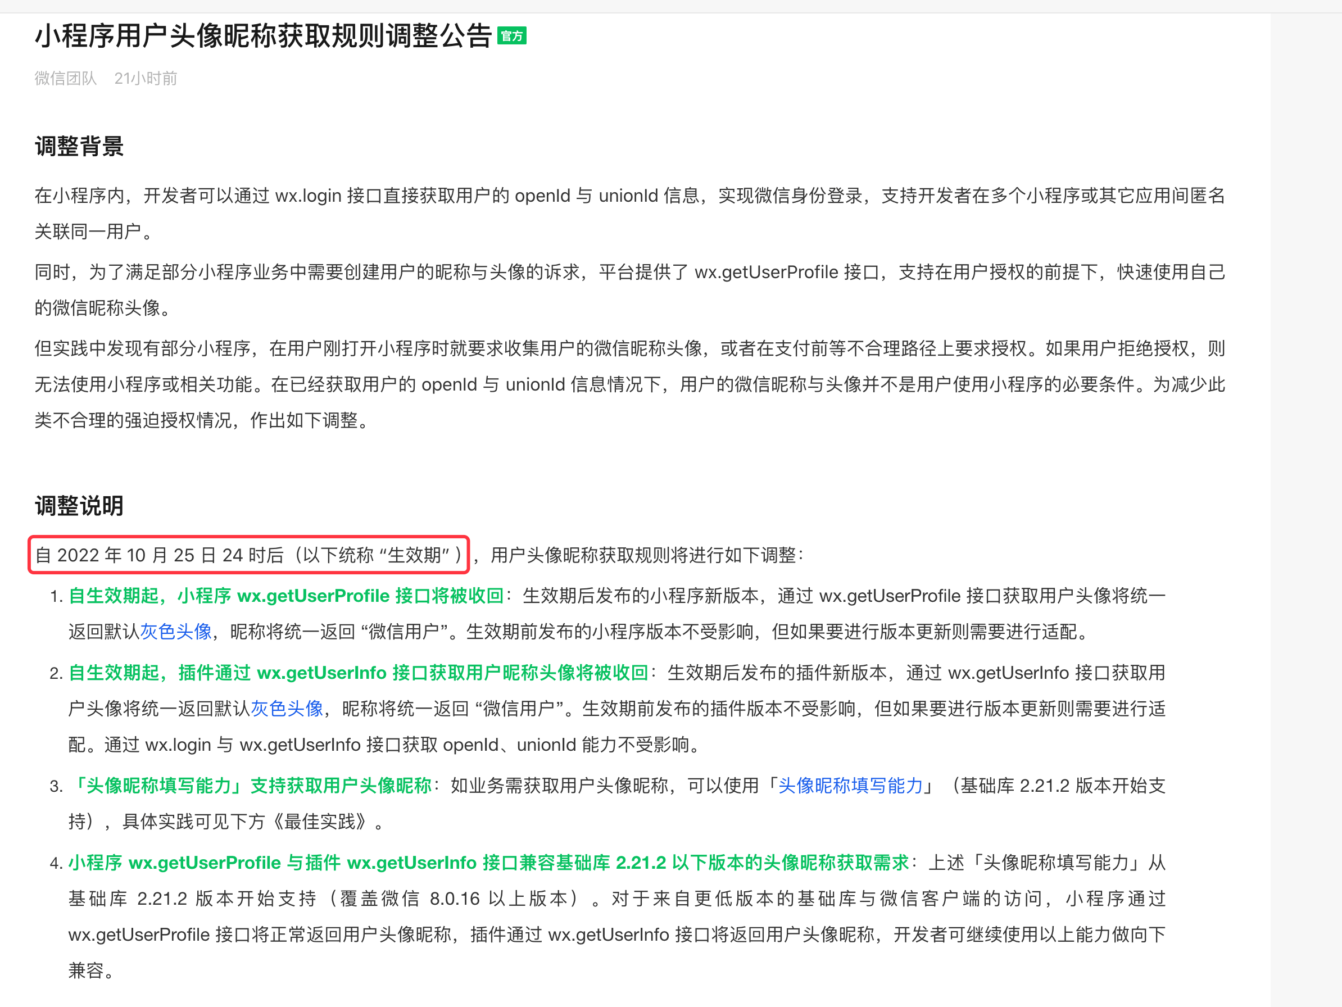Open 灰色头像 link in list item 1
The height and width of the screenshot is (1007, 1342).
pyautogui.click(x=176, y=632)
